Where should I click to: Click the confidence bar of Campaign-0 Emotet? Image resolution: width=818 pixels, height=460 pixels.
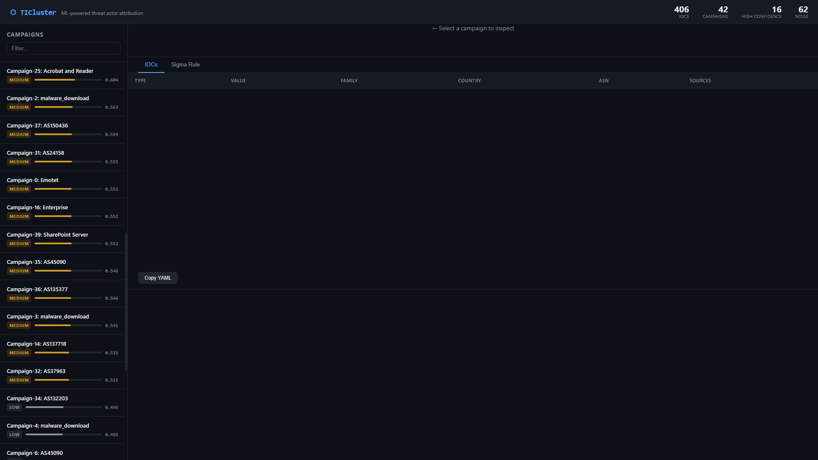(x=68, y=189)
